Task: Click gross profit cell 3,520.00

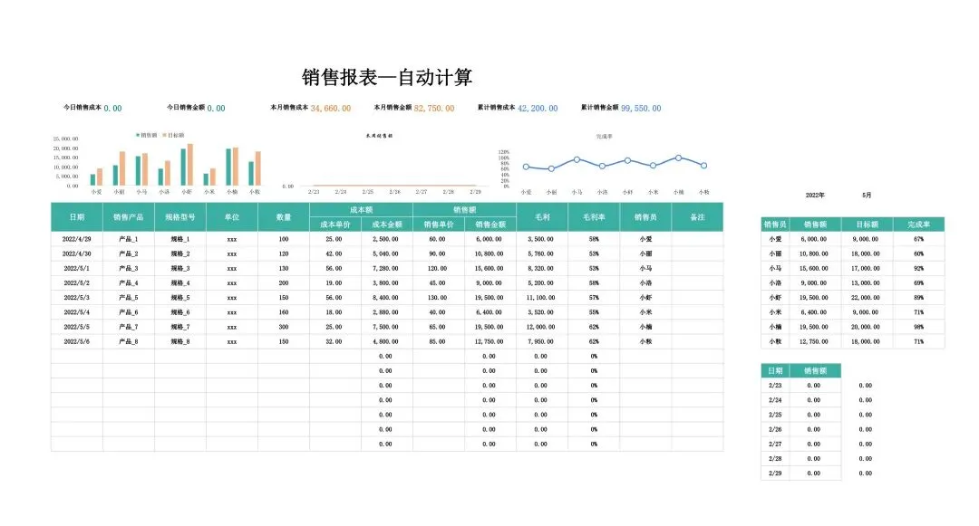Action: pyautogui.click(x=540, y=312)
